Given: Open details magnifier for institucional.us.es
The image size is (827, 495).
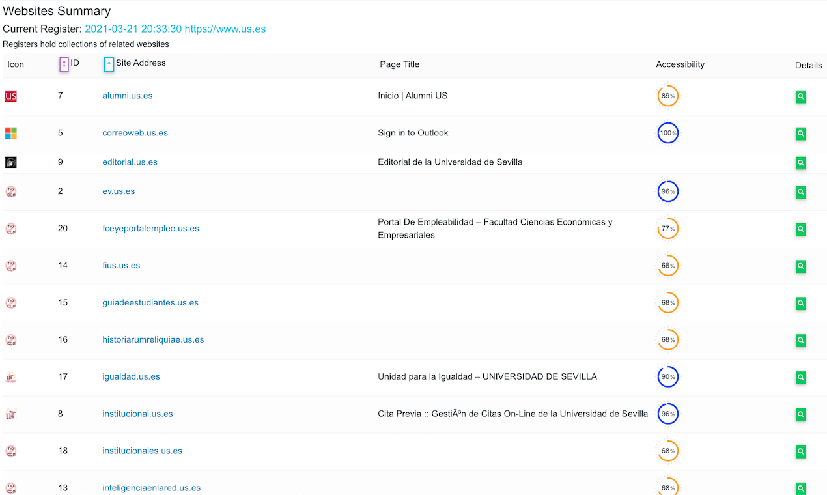Looking at the screenshot, I should pyautogui.click(x=800, y=414).
